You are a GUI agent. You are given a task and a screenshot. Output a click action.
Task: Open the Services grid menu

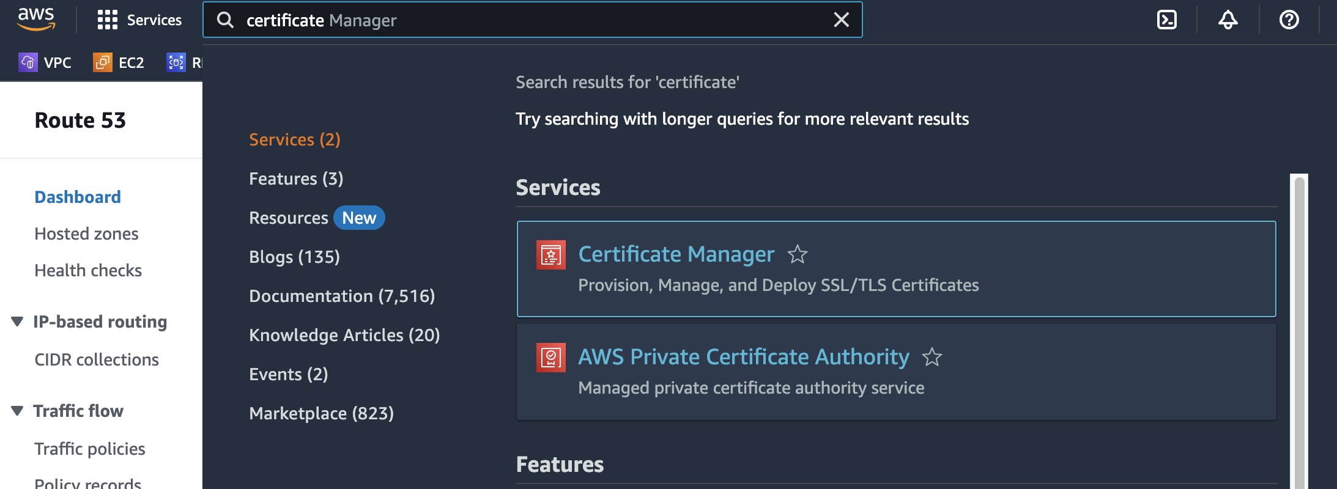pyautogui.click(x=107, y=20)
